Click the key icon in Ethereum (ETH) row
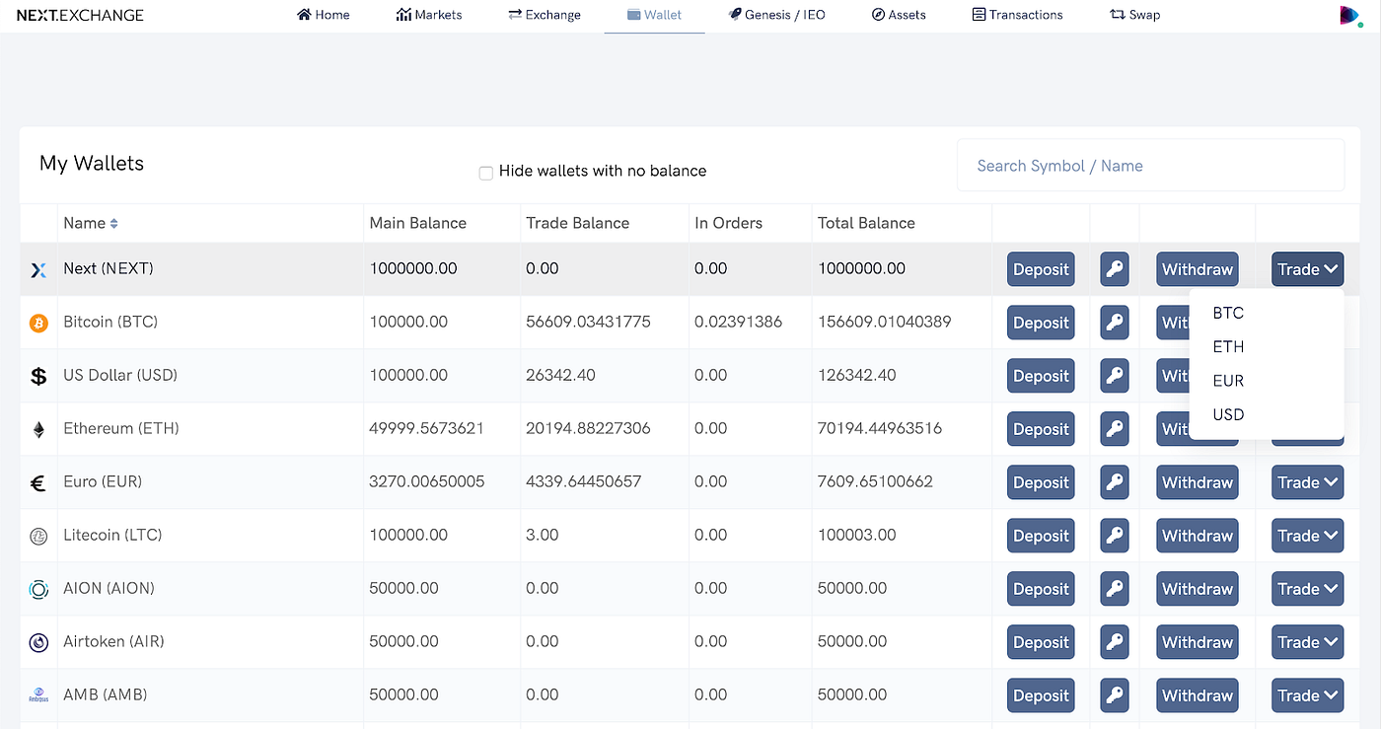The image size is (1381, 729). point(1115,429)
